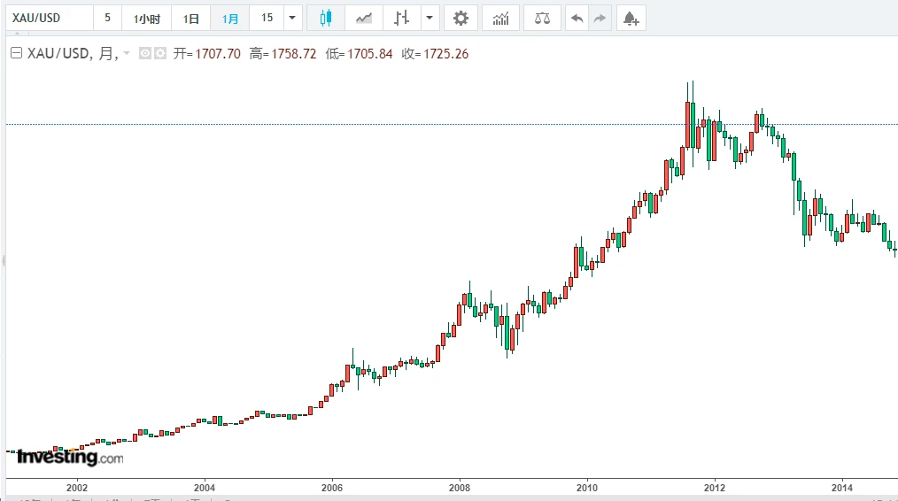
Task: Click the compare symbols scales icon
Action: click(x=542, y=18)
